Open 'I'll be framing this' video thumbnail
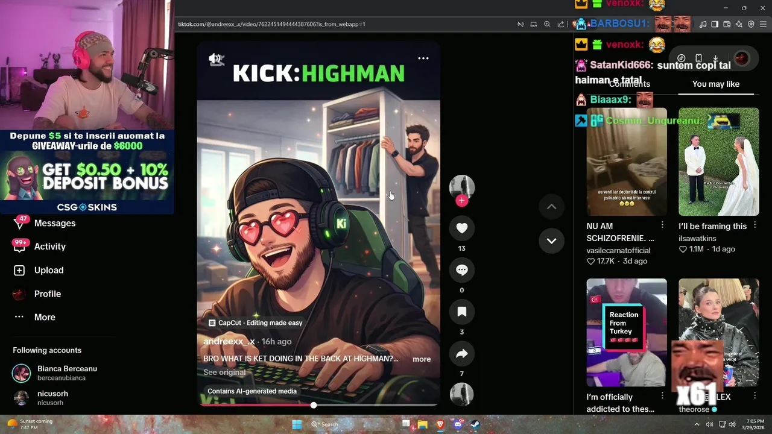Viewport: 772px width, 434px height. pos(719,162)
